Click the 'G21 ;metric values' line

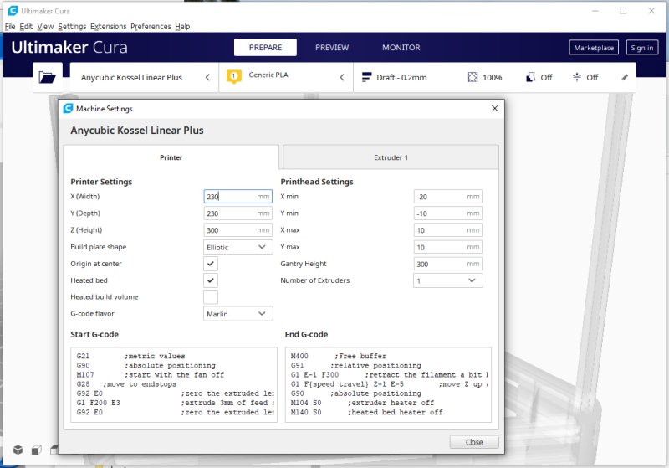131,356
